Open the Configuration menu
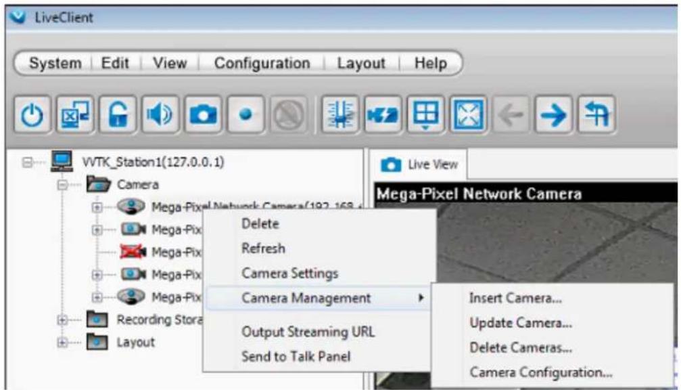 (262, 63)
